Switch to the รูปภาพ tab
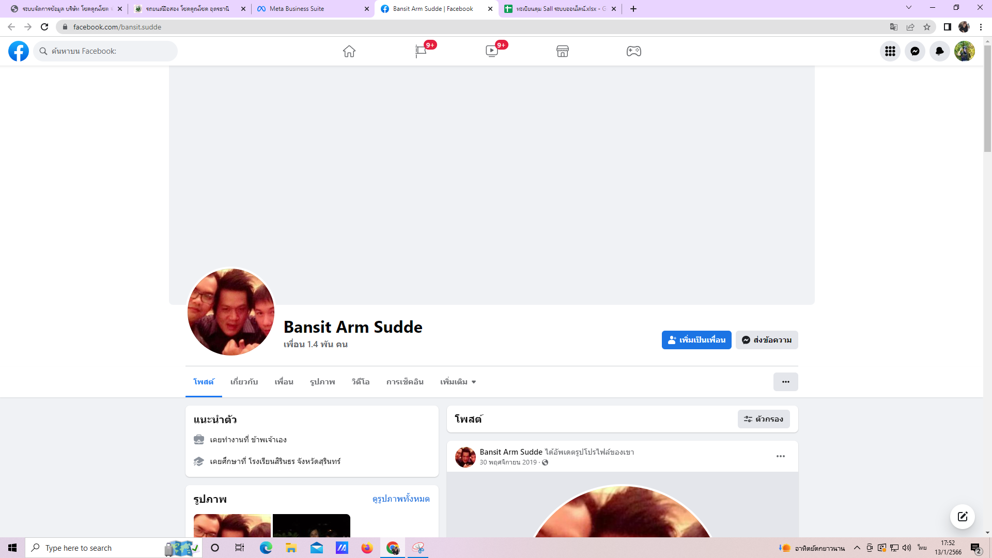The width and height of the screenshot is (992, 558). pyautogui.click(x=322, y=382)
